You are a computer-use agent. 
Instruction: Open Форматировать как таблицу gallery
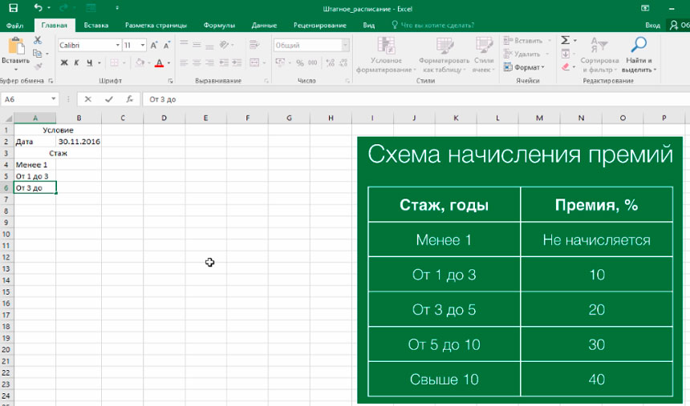444,55
